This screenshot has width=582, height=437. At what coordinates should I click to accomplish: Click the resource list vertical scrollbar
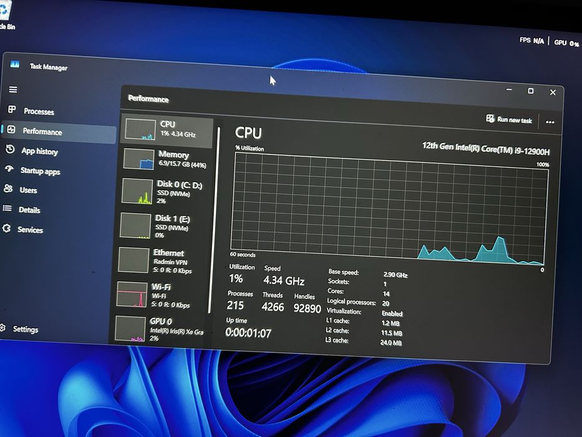pyautogui.click(x=214, y=220)
